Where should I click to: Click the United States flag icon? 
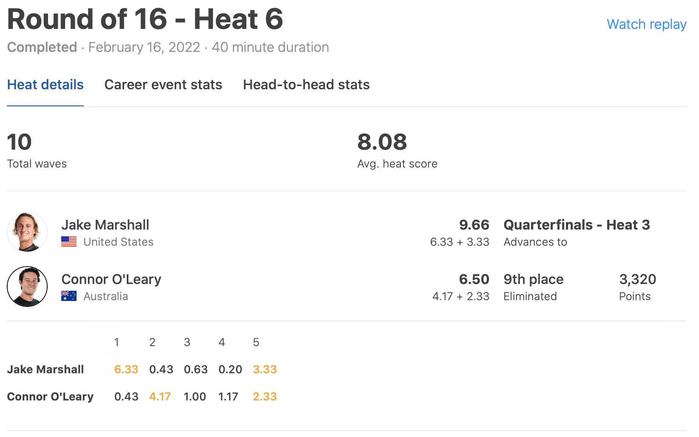69,241
